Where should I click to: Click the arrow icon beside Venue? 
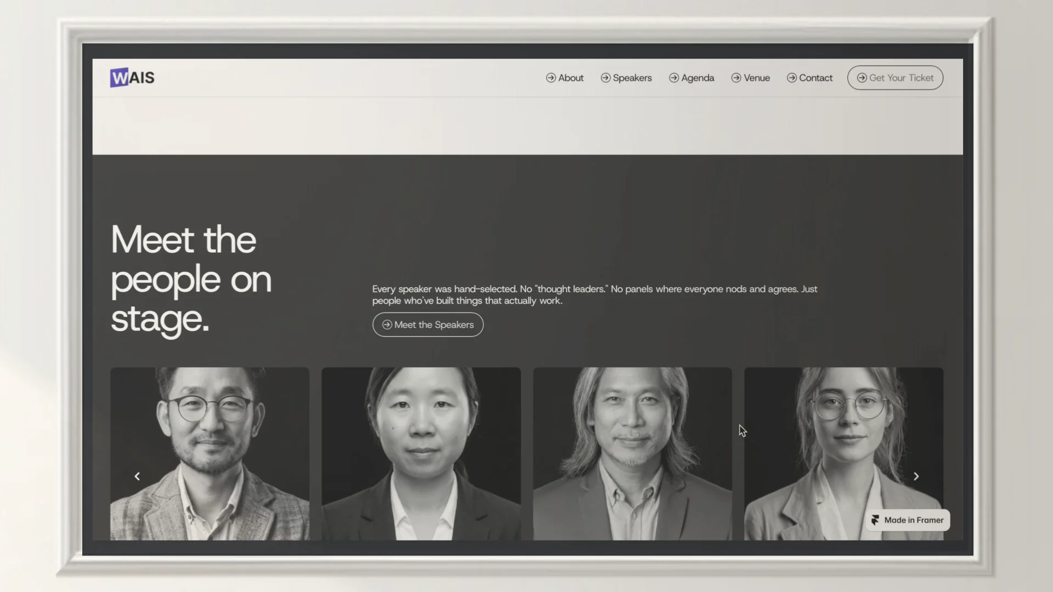(x=736, y=78)
